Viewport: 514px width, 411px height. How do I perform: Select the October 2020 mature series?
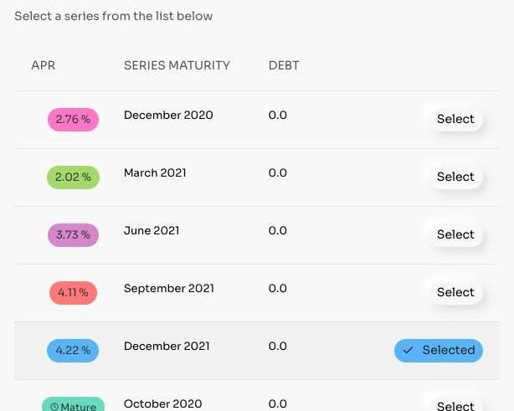tap(455, 405)
